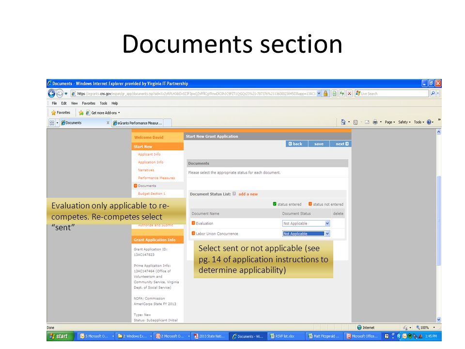Open the File menu
465x349 pixels.
(x=54, y=103)
